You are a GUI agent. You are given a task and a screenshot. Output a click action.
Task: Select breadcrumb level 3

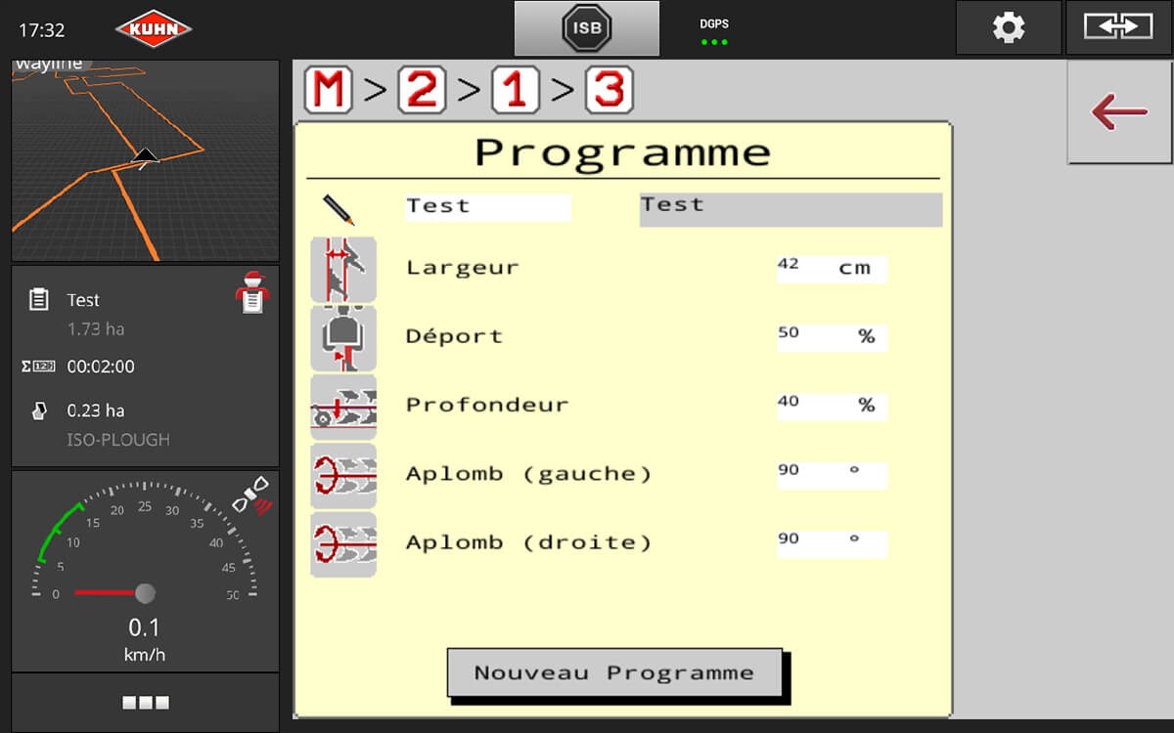610,90
